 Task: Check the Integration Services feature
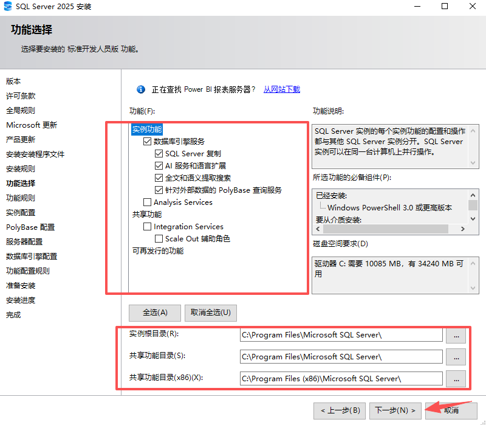click(x=147, y=226)
